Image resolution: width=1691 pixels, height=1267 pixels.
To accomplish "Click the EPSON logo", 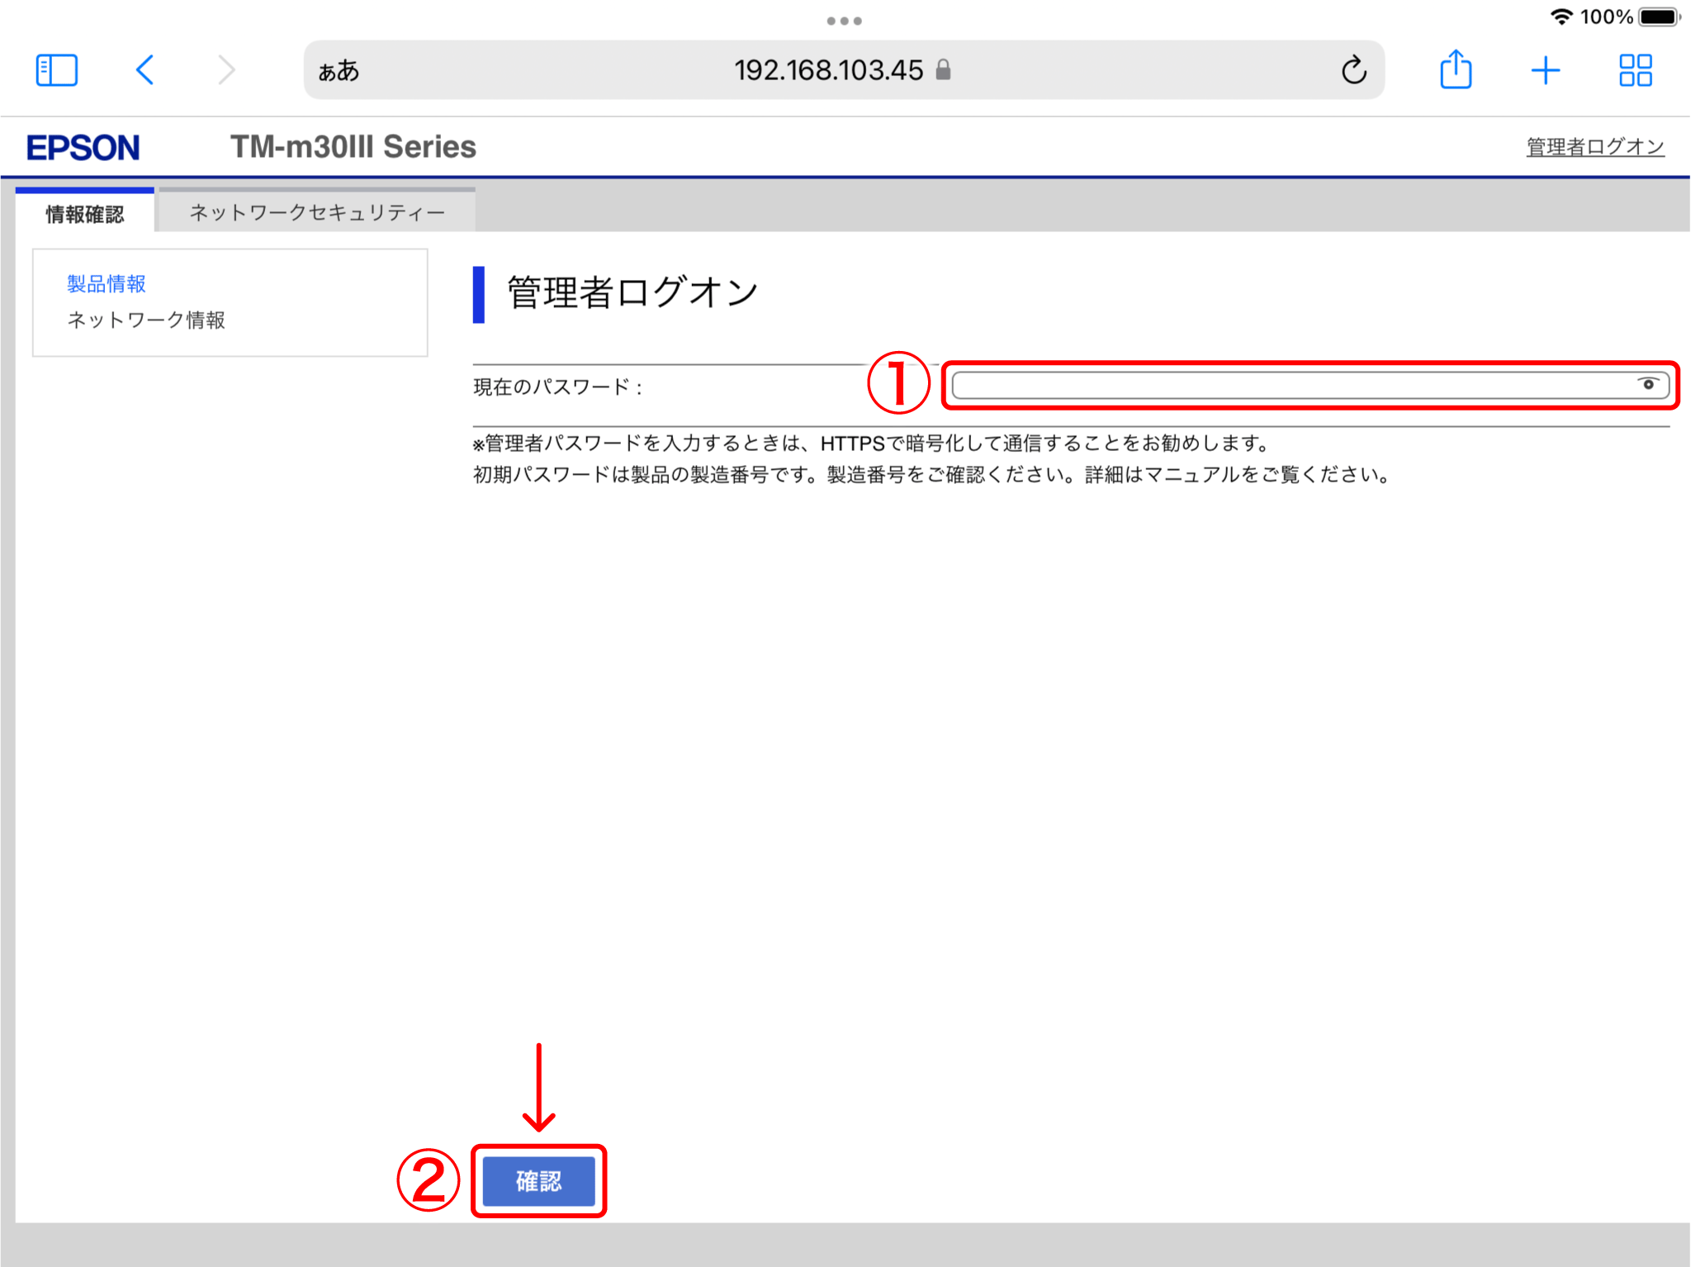I will coord(83,148).
